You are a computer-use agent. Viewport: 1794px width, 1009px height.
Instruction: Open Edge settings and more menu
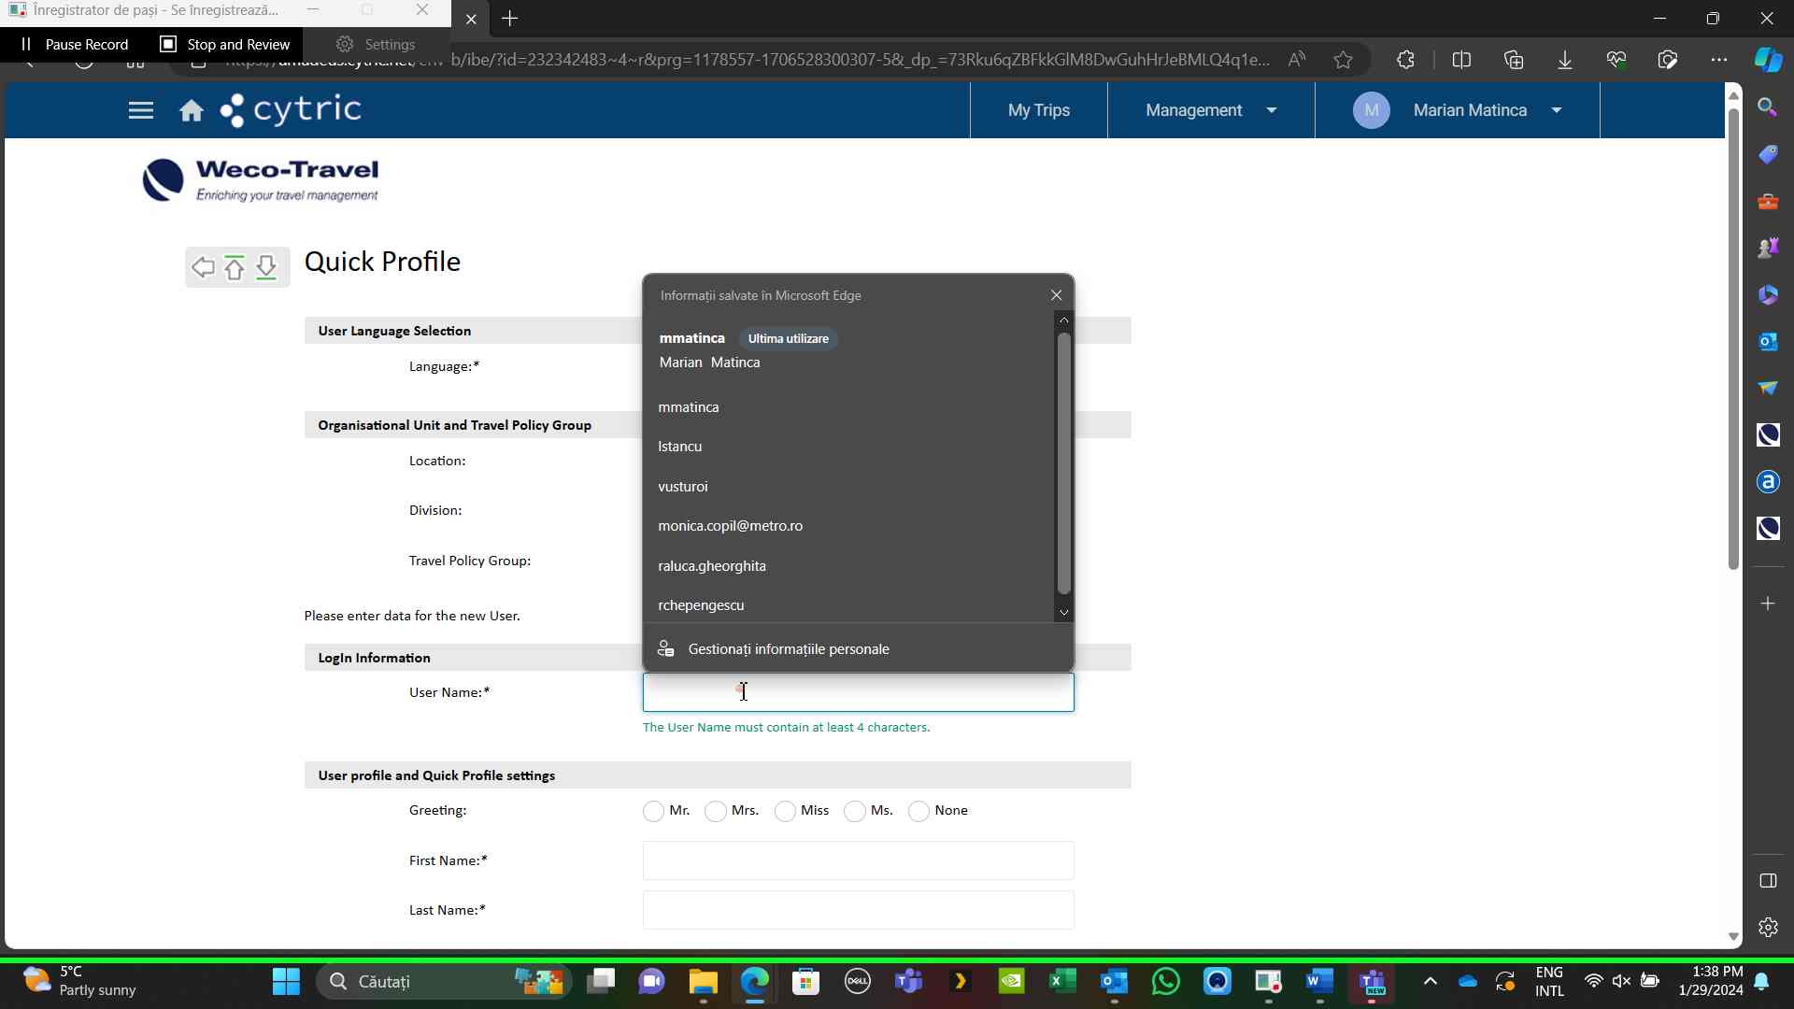[x=1719, y=60]
